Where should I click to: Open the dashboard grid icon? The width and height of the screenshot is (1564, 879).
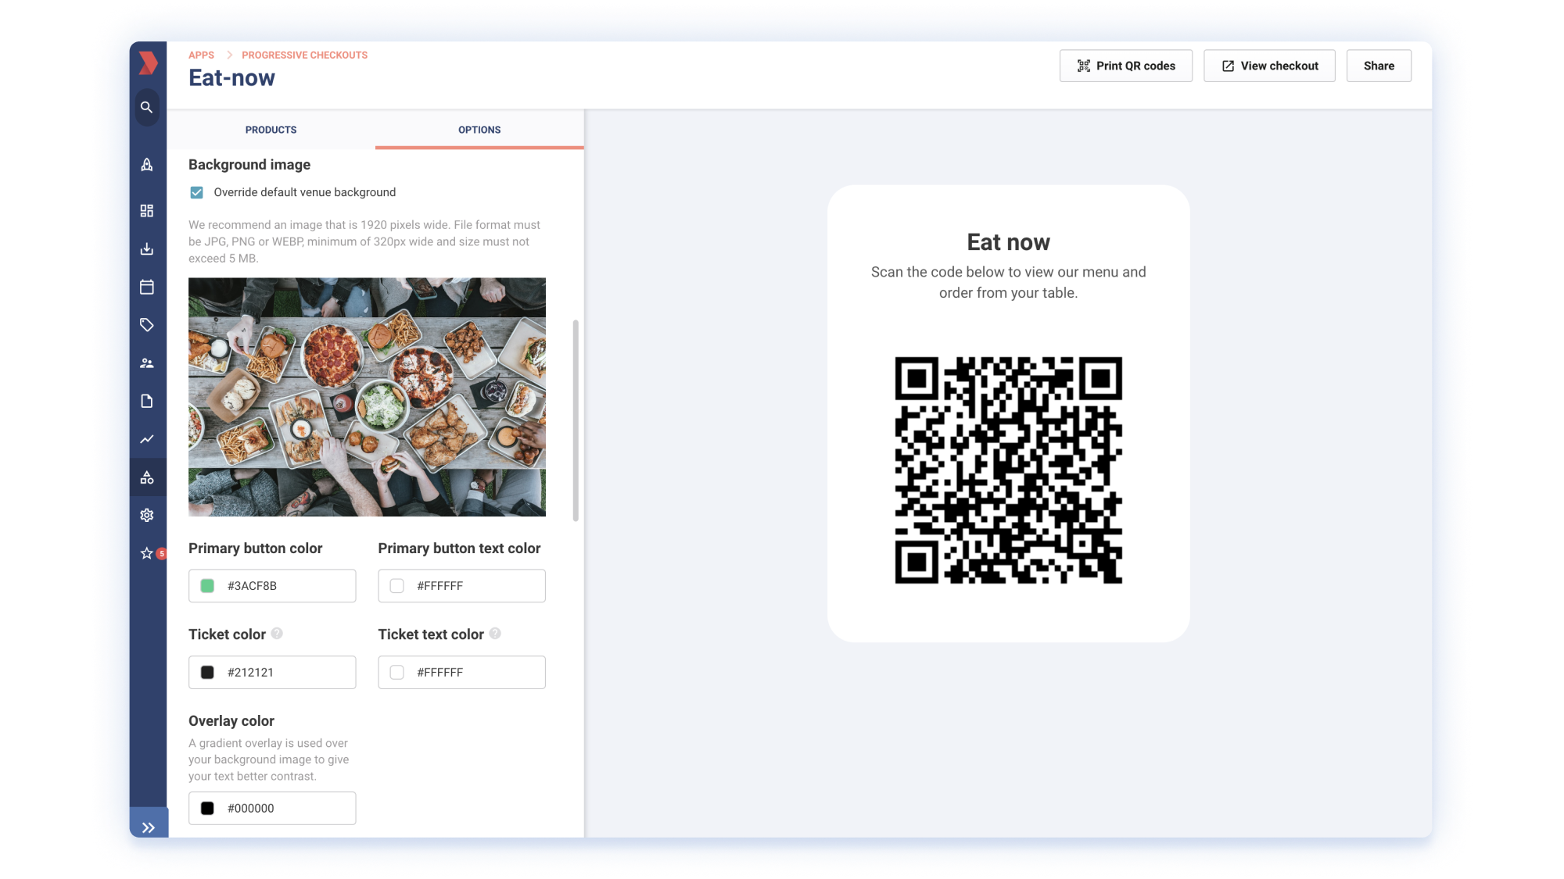click(x=147, y=211)
